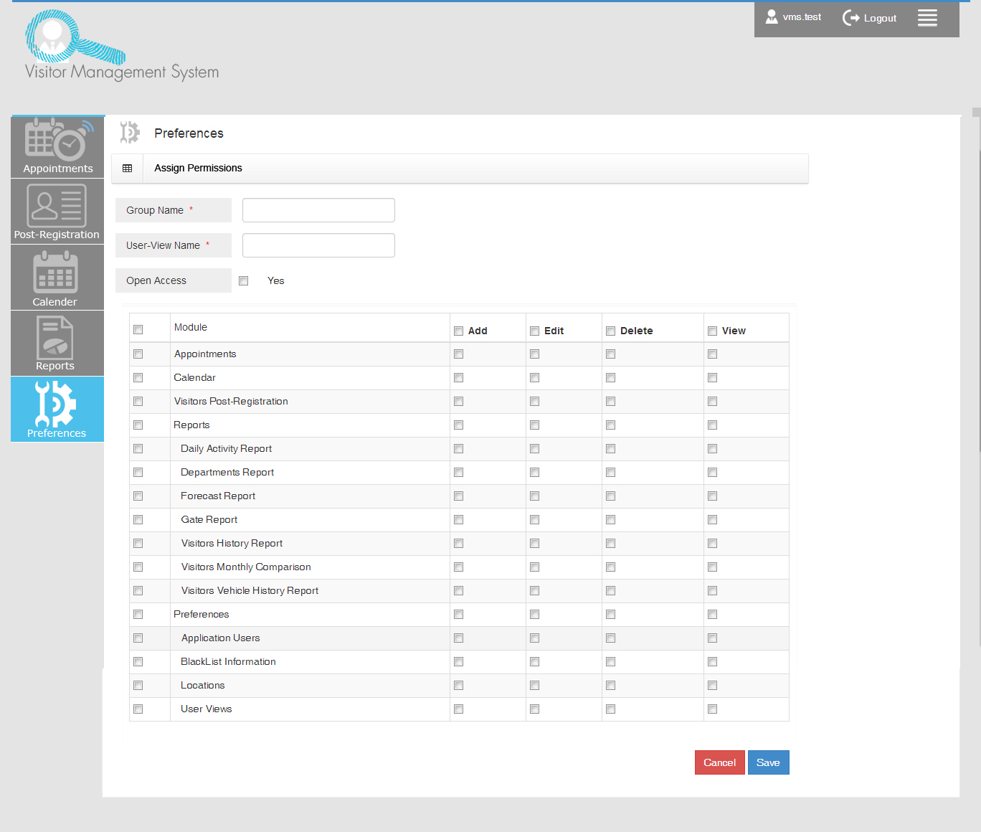
Task: Click the BlackList Information row label
Action: pos(228,662)
